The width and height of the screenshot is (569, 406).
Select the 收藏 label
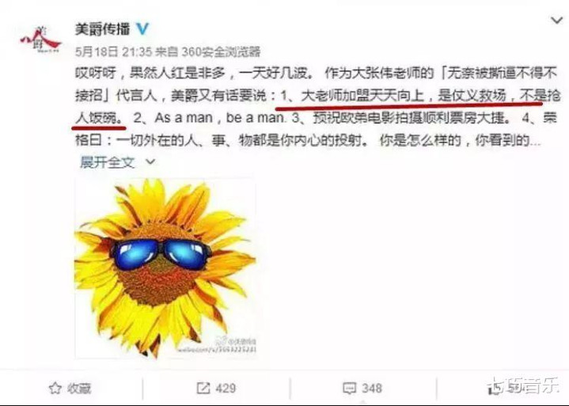pyautogui.click(x=79, y=389)
